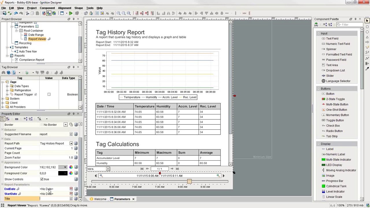370x208 pixels.
Task: Click the Cut scissors toolbar icon
Action: tap(27, 13)
